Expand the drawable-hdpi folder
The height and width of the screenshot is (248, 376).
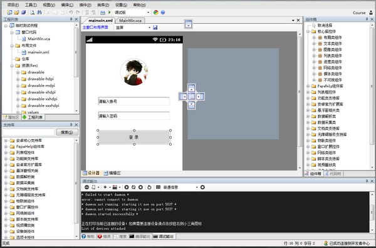tap(18, 79)
